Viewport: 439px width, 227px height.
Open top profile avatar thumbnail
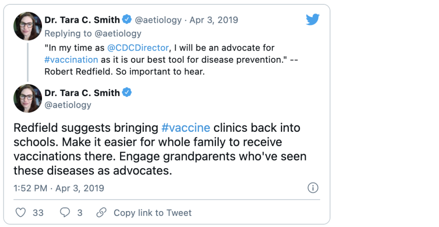[27, 26]
